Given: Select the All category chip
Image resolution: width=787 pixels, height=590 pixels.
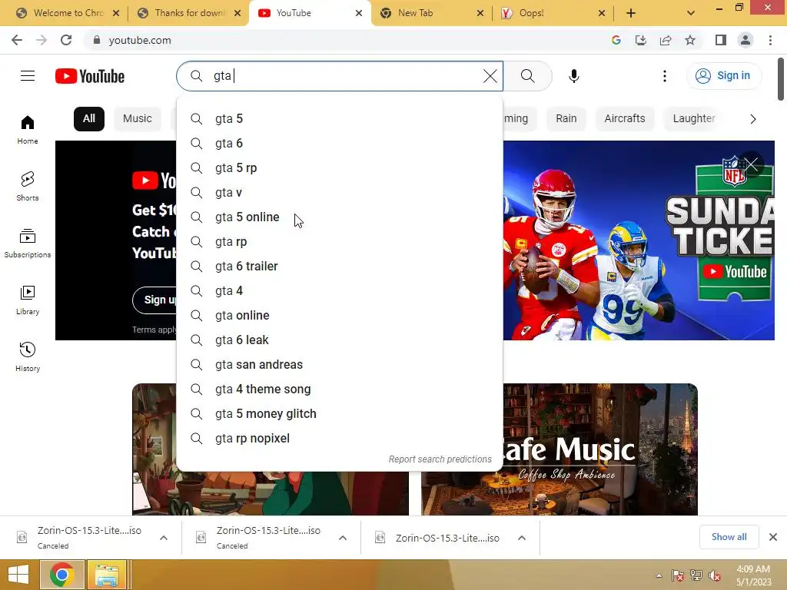Looking at the screenshot, I should (89, 119).
